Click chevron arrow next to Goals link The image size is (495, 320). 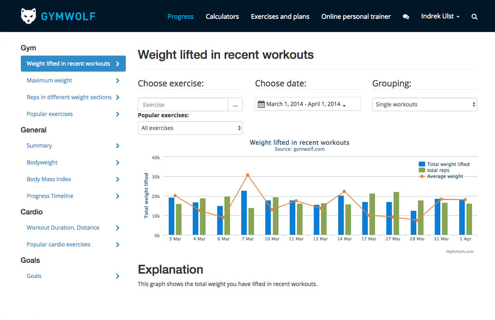[117, 276]
